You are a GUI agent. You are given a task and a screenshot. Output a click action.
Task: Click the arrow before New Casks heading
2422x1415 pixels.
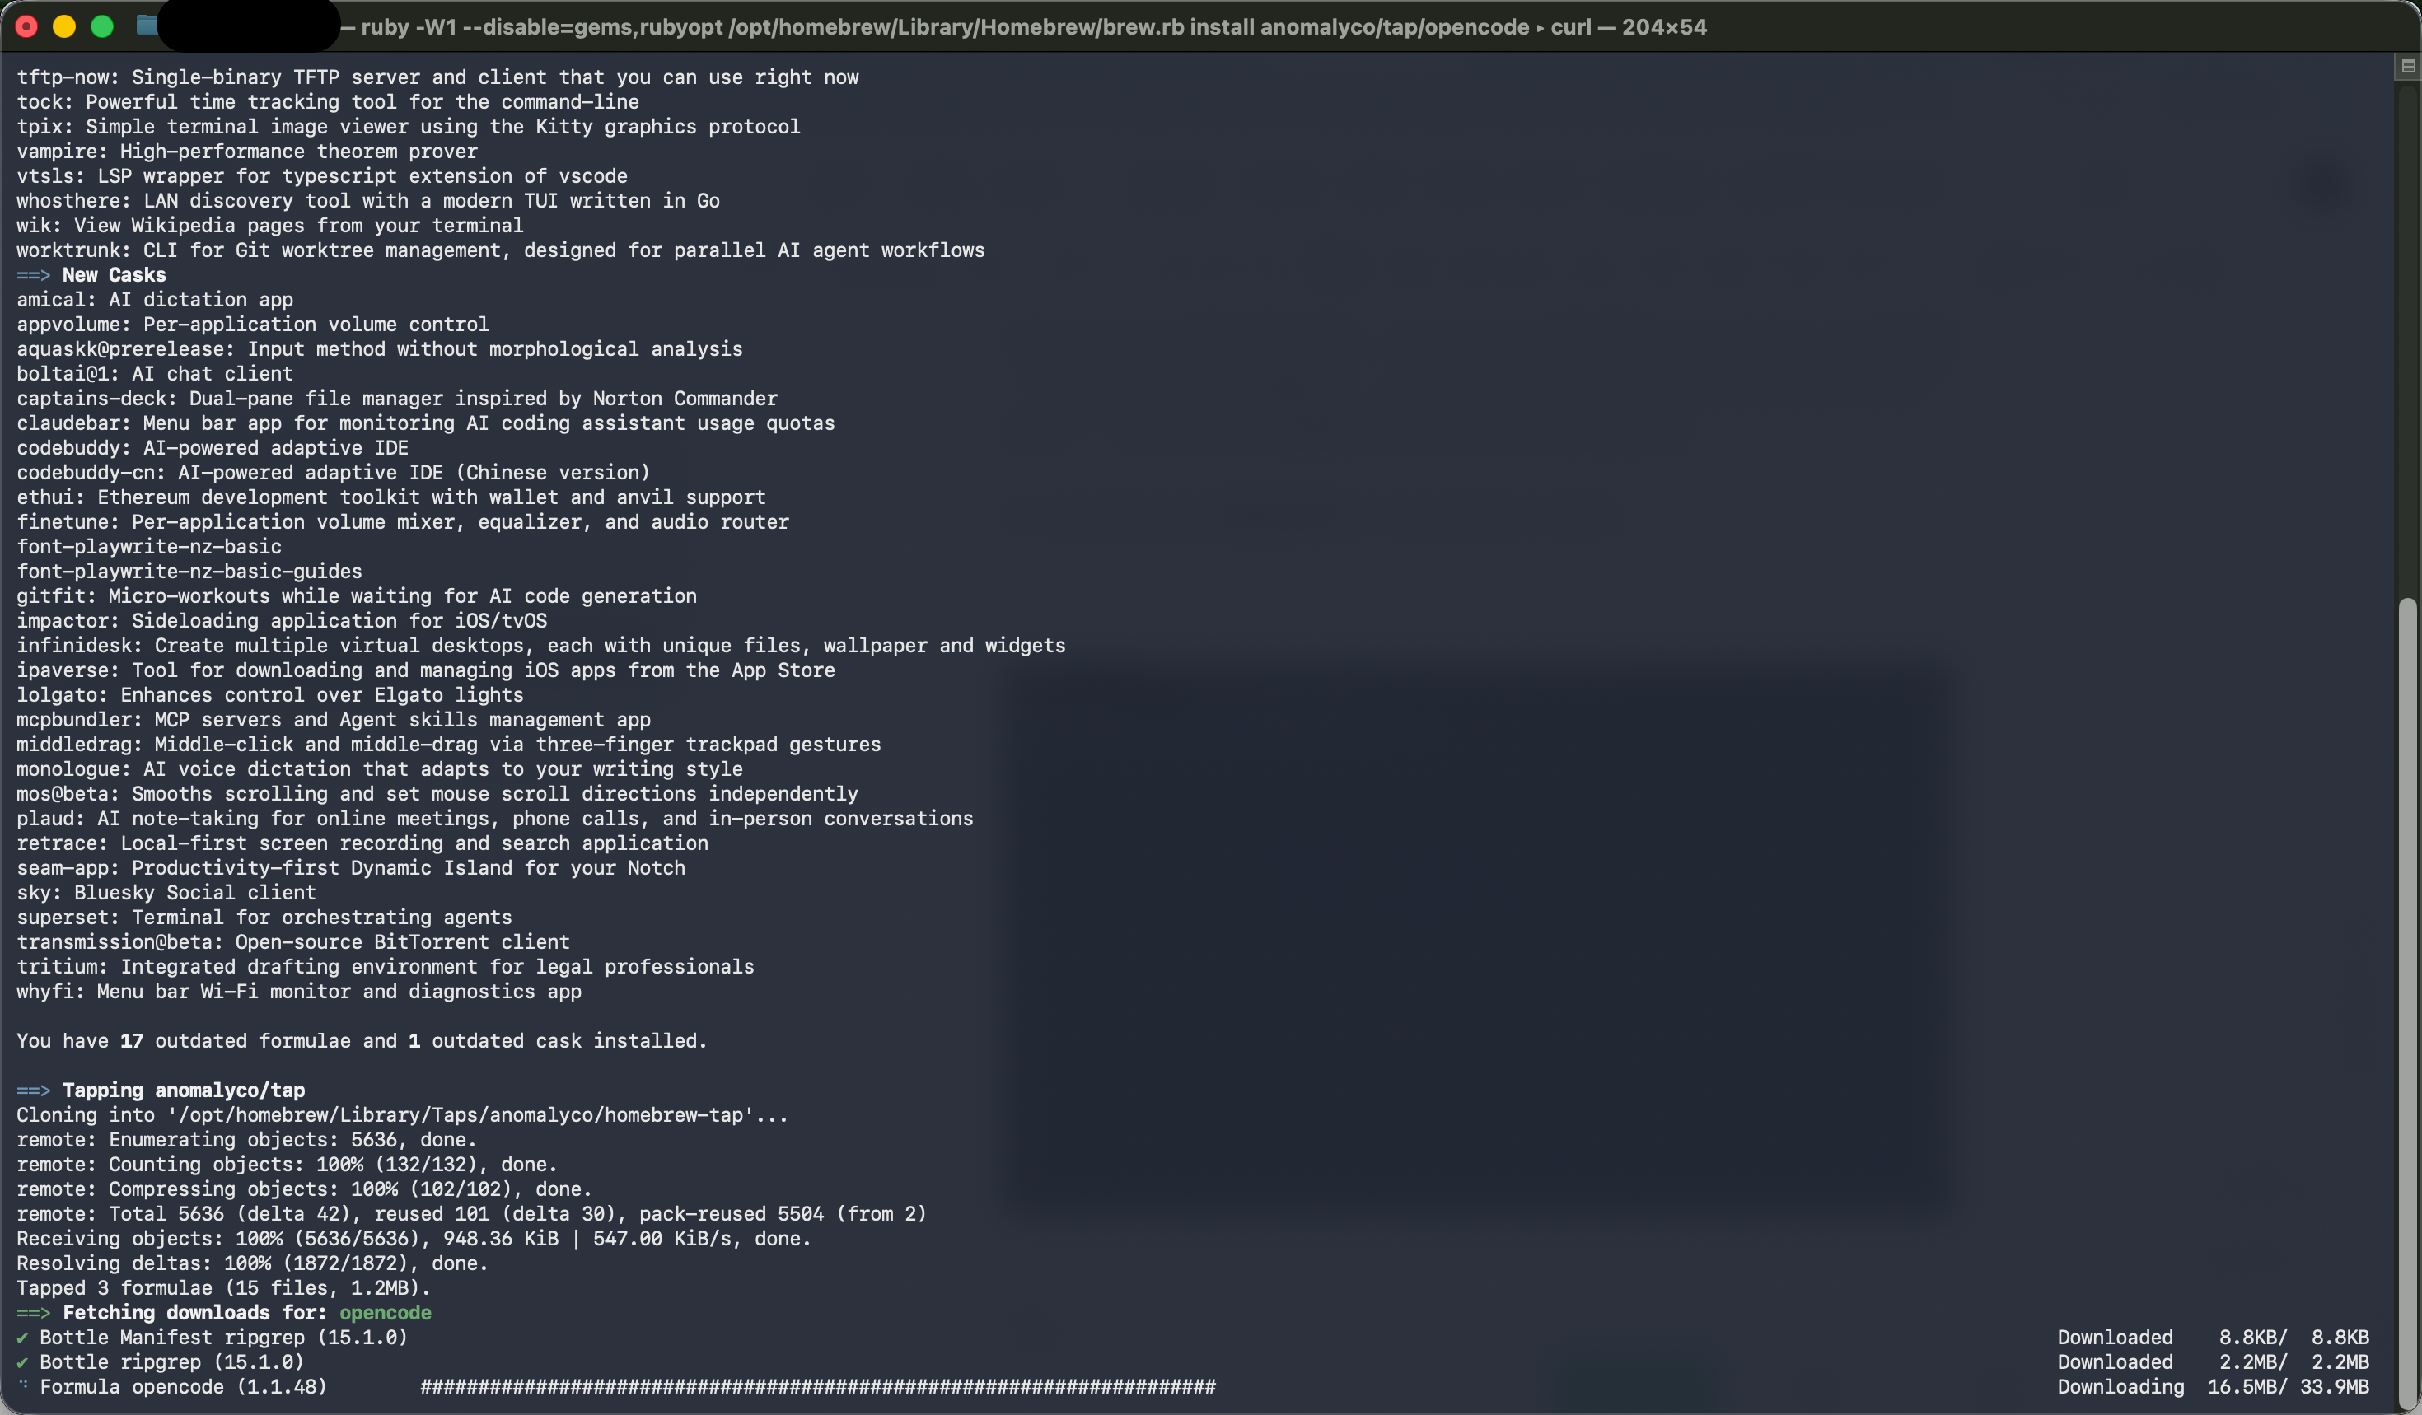(x=33, y=275)
